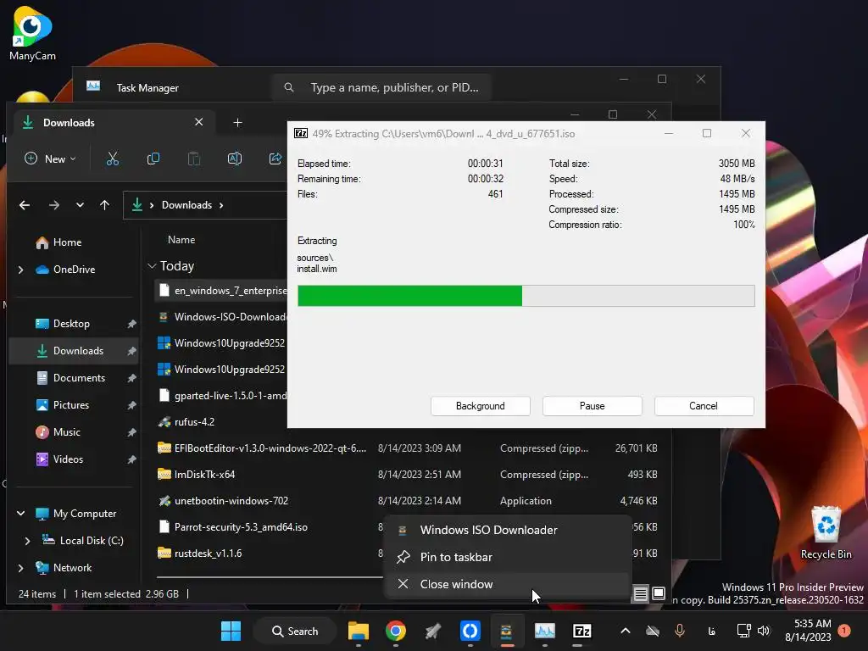
Task: Open the ManyCam desktop shortcut
Action: tap(32, 33)
